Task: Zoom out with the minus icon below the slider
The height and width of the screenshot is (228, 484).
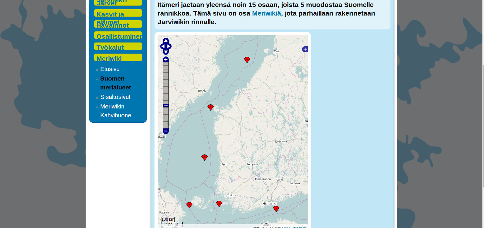Action: [x=166, y=130]
